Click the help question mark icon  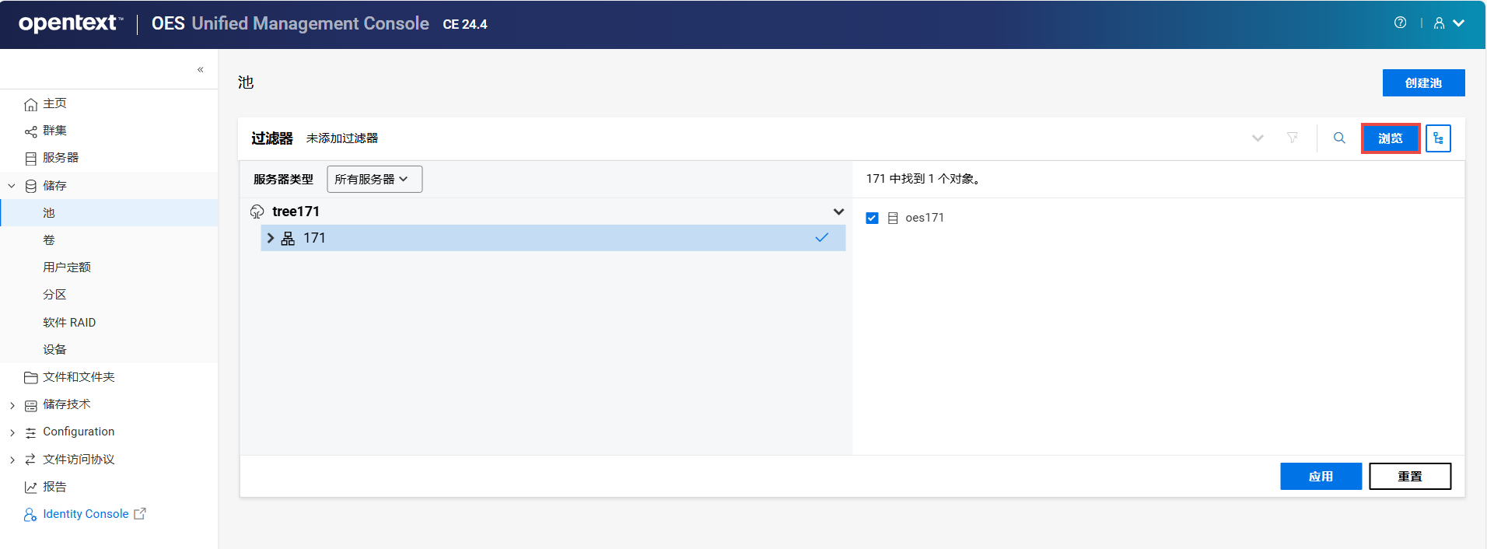click(x=1400, y=23)
